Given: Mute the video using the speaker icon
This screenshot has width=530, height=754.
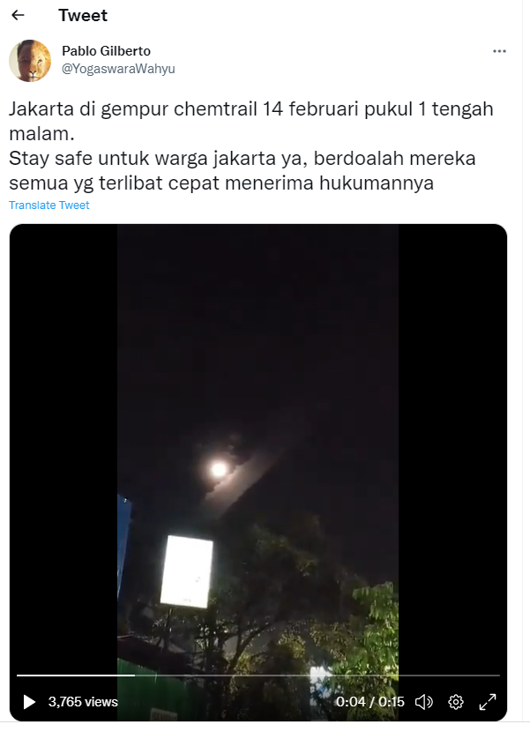Looking at the screenshot, I should pos(423,702).
